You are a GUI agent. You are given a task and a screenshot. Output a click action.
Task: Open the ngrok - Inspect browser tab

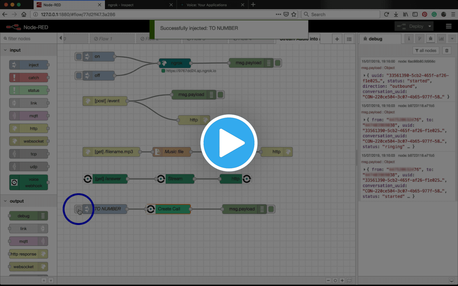point(140,5)
